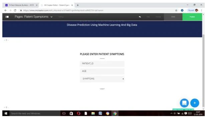Click the Settings item in editor toolbar
This screenshot has height=120, width=205.
(61, 17)
